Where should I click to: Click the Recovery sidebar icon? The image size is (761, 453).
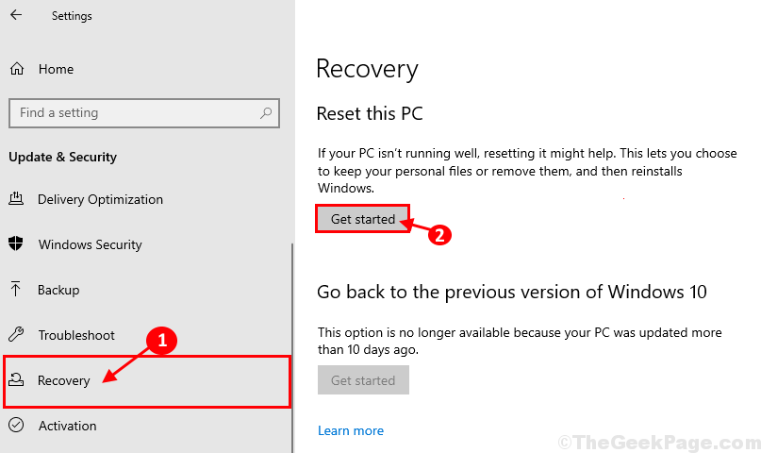pyautogui.click(x=16, y=379)
